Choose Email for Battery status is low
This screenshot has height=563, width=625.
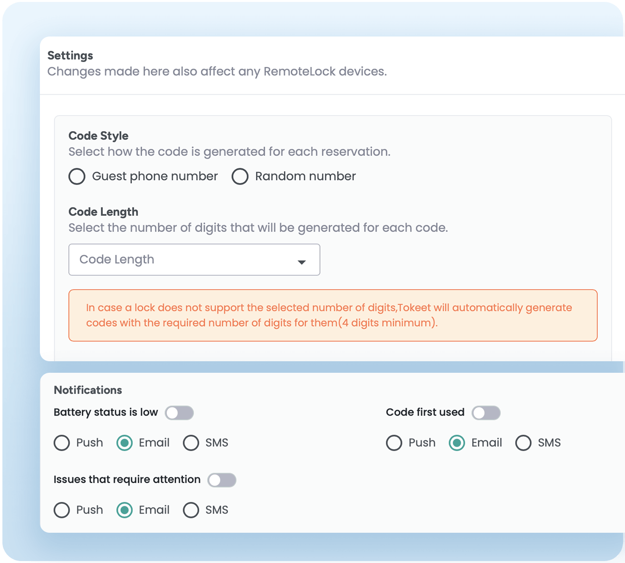coord(125,442)
